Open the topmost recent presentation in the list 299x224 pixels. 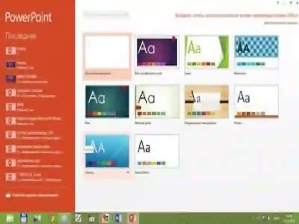[34, 51]
